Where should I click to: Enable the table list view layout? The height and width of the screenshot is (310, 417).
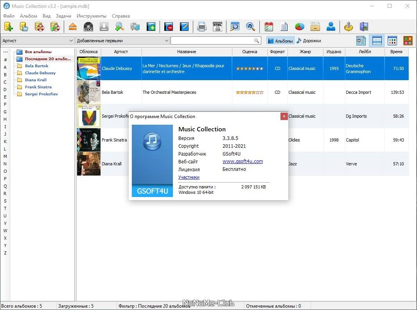pyautogui.click(x=377, y=41)
